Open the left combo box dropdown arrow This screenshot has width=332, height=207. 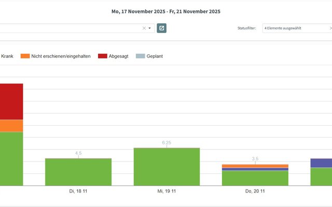pos(150,28)
